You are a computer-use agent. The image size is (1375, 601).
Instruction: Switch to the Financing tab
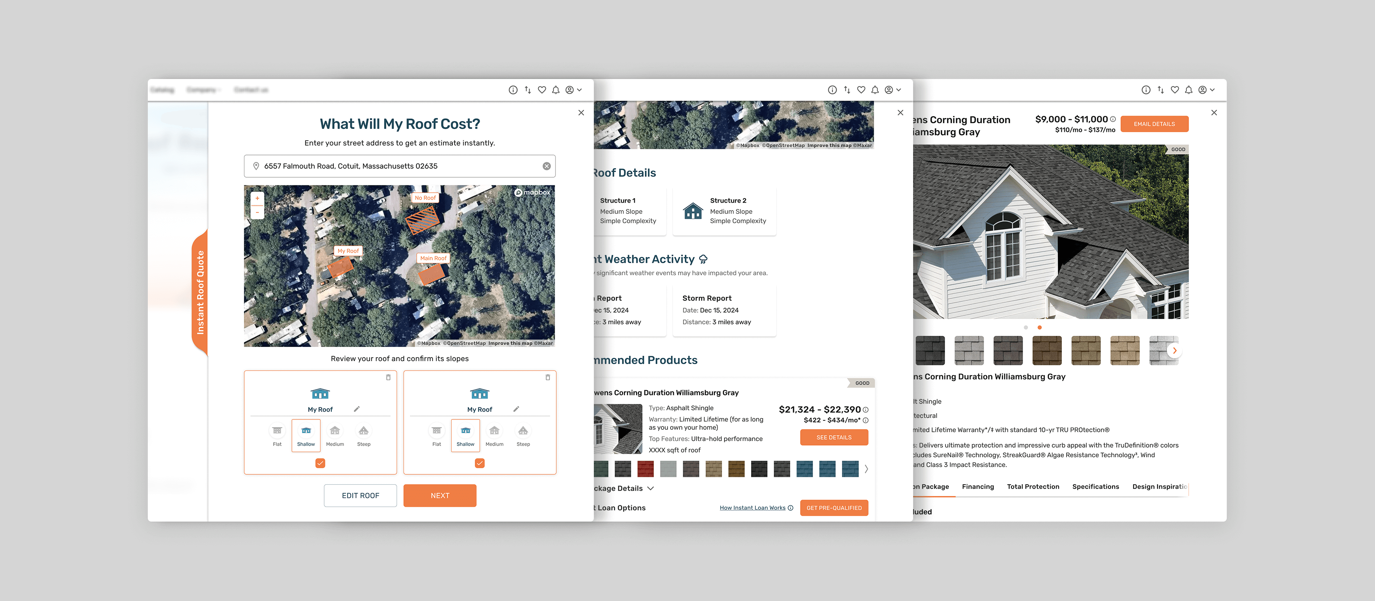[x=978, y=486]
